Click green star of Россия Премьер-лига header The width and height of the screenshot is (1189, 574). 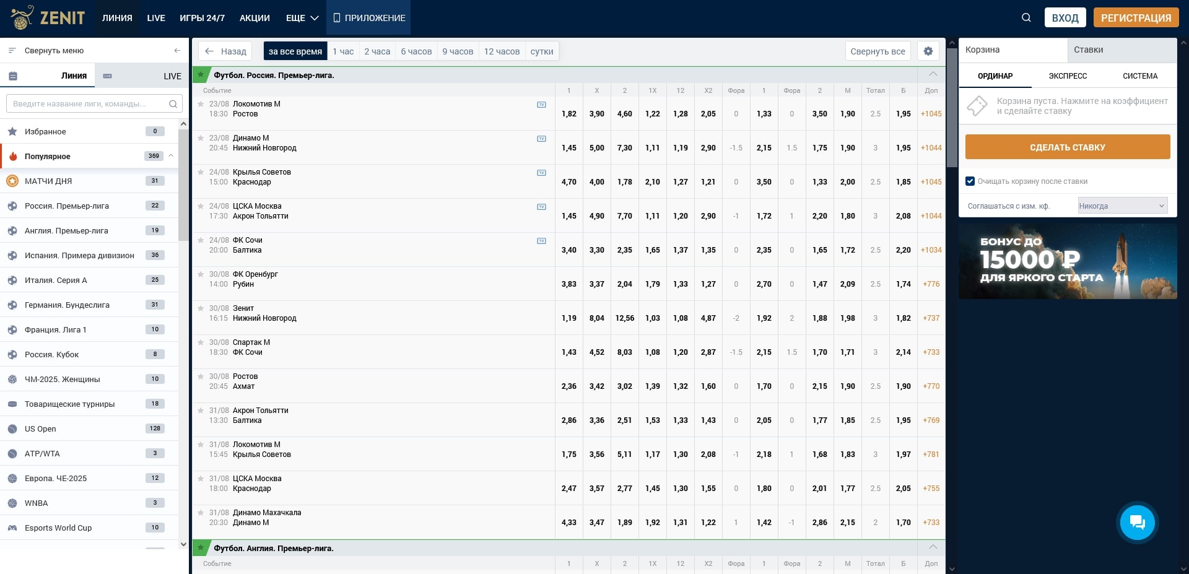pyautogui.click(x=201, y=75)
